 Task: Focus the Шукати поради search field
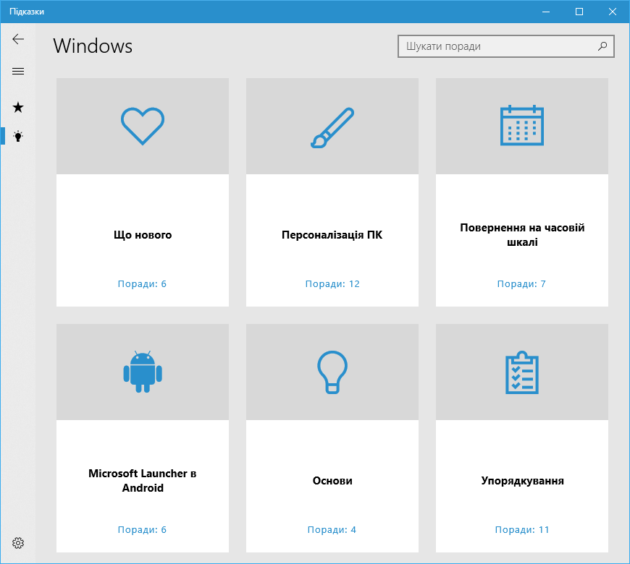[506, 46]
